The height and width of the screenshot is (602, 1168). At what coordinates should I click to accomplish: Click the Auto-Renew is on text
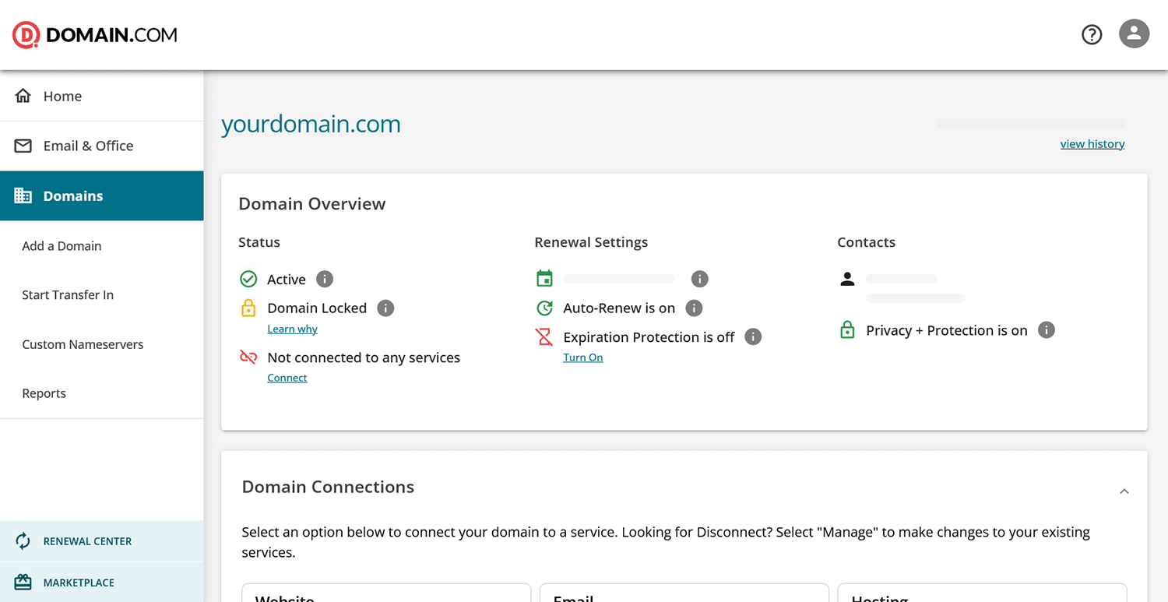coord(619,308)
